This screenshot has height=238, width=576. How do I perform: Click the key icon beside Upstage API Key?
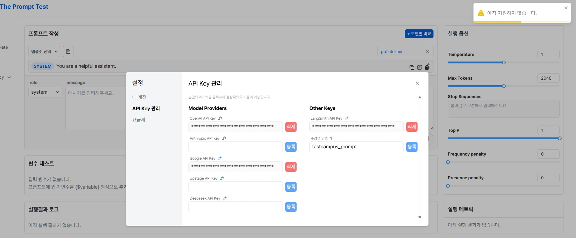point(222,178)
